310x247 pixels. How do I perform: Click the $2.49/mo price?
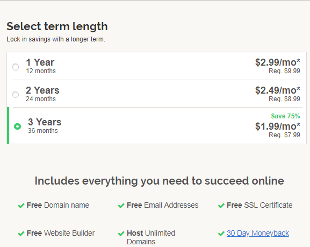click(278, 90)
